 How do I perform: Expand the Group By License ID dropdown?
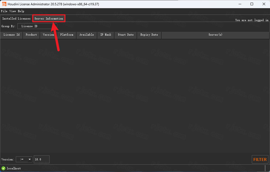(x=37, y=26)
